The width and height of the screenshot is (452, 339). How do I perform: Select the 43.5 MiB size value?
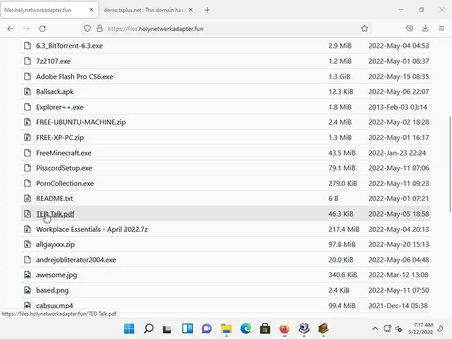coord(342,153)
